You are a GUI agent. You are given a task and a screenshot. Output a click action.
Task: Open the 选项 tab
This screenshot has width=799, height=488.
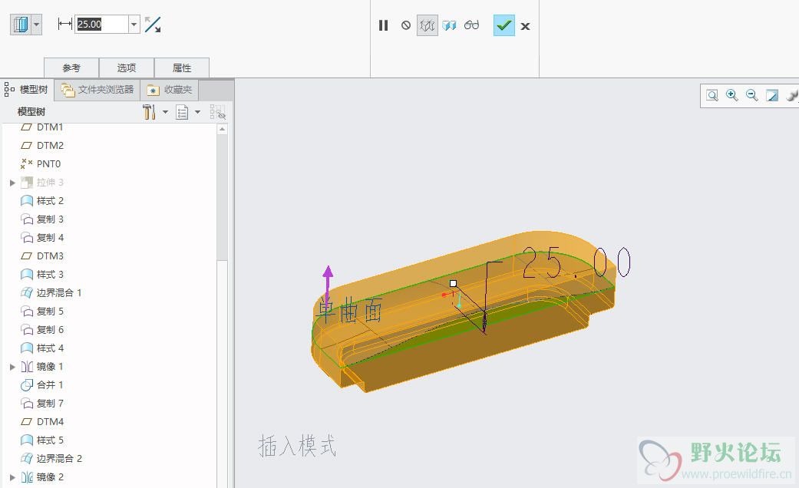tap(127, 68)
